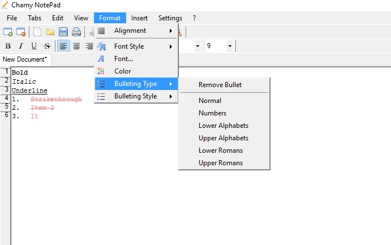The width and height of the screenshot is (391, 245).
Task: Click the Item 2 text on line 5
Action: pos(42,108)
